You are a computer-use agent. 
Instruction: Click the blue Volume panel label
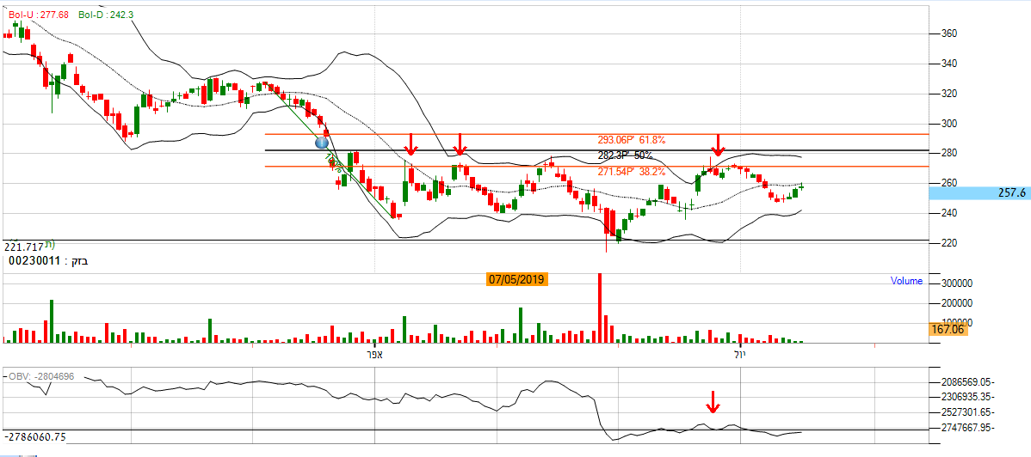tap(906, 281)
